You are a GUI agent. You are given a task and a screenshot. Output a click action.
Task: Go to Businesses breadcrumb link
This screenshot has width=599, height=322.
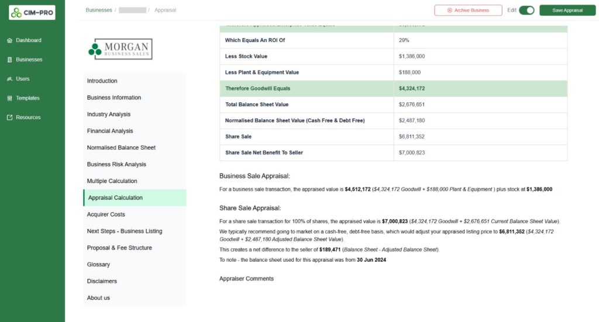point(98,11)
